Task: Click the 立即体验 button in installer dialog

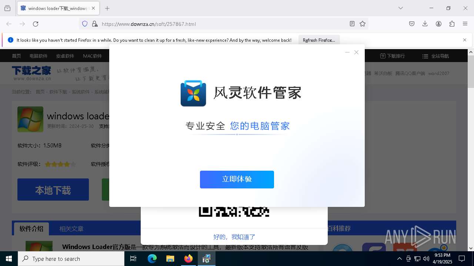Action: click(237, 180)
